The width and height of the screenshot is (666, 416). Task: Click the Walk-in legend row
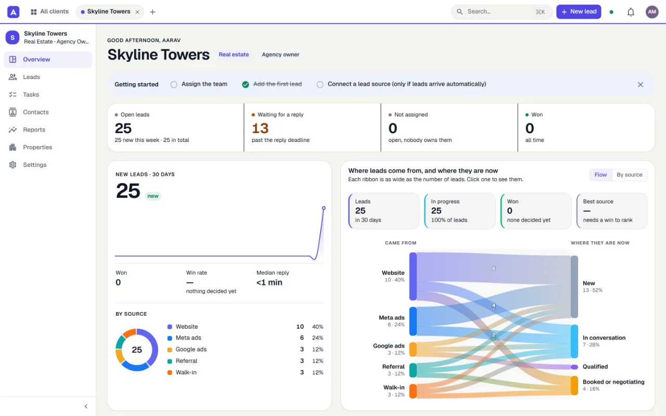pyautogui.click(x=245, y=372)
